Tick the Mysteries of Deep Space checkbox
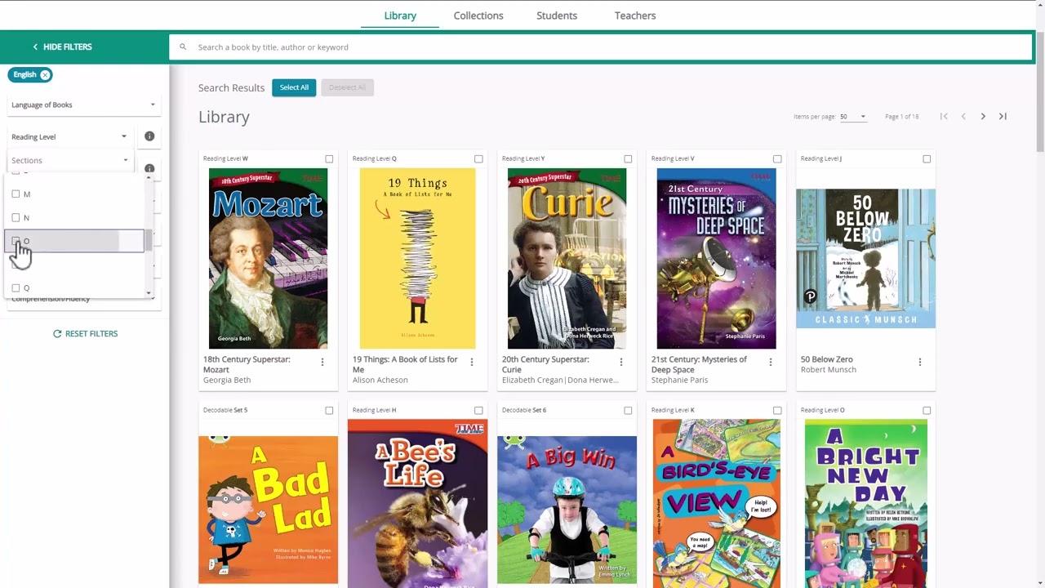The height and width of the screenshot is (588, 1045). 777,159
